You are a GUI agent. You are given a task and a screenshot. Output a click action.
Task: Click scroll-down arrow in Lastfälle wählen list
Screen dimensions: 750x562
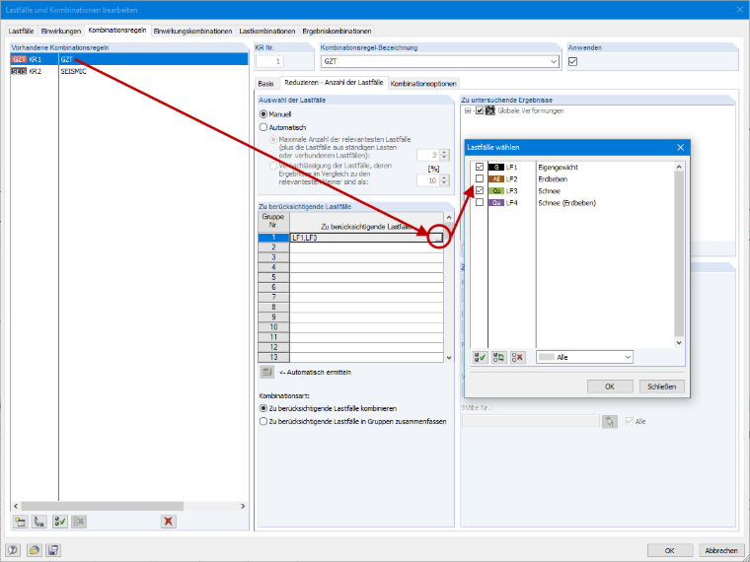click(679, 343)
